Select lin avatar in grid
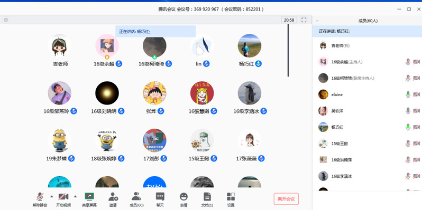This screenshot has width=422, height=210. 202,46
